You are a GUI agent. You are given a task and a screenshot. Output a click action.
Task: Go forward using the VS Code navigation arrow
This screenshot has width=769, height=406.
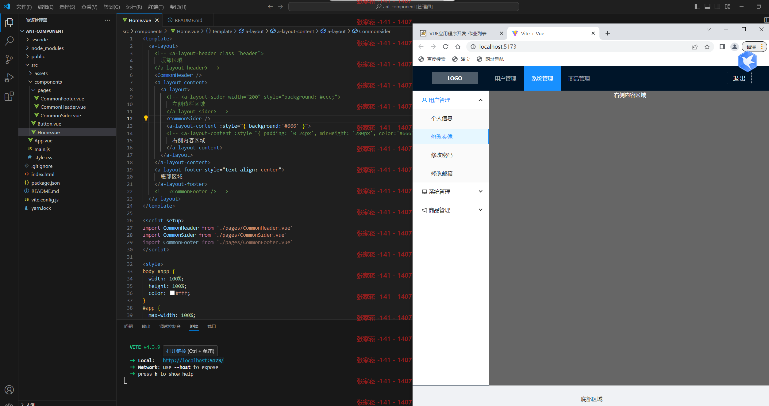click(x=280, y=7)
